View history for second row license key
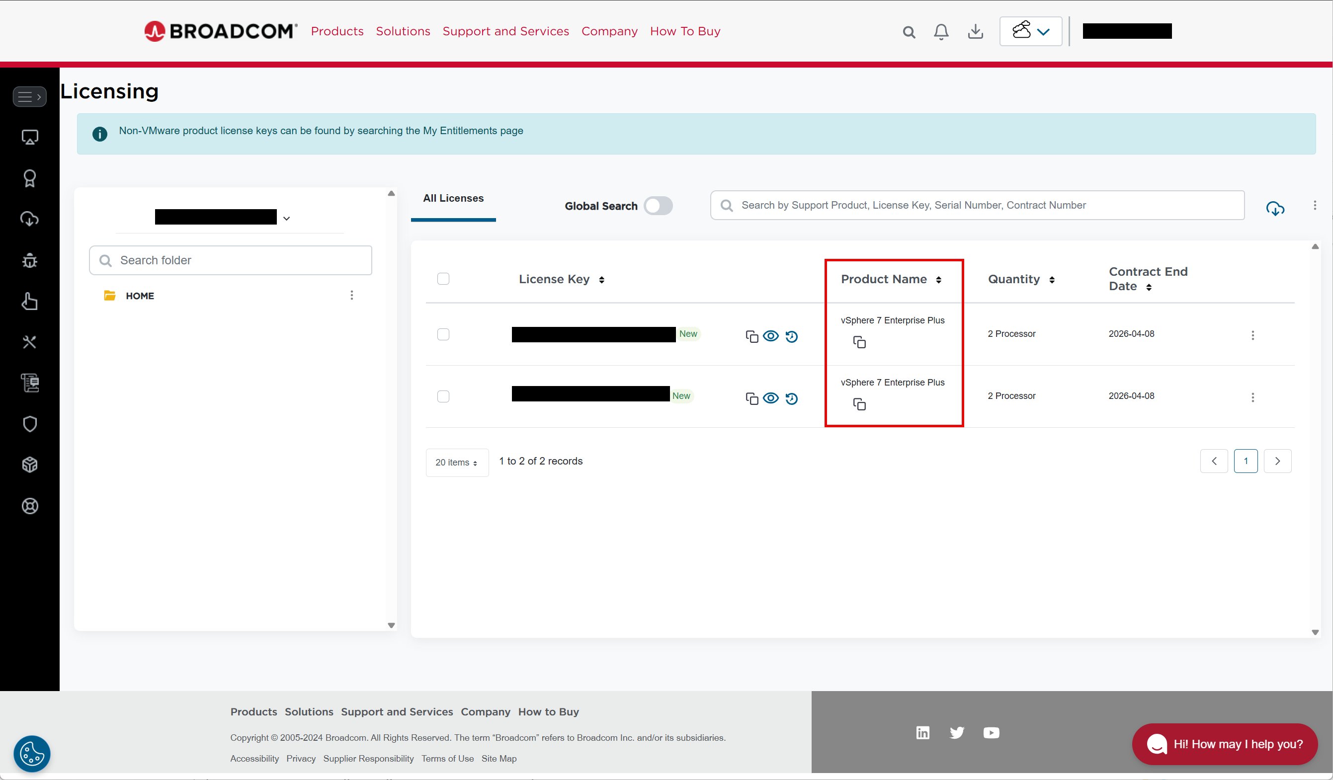Screen dimensions: 1333x780 (x=791, y=398)
